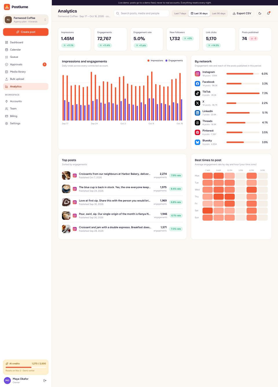Image resolution: width=278 pixels, height=387 pixels.
Task: Open the Croissant and jam post title
Action: (x=115, y=227)
